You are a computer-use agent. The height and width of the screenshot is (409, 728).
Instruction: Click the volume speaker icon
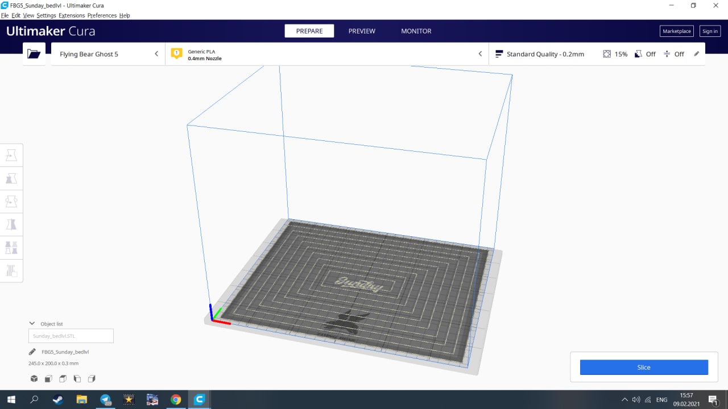coord(636,399)
